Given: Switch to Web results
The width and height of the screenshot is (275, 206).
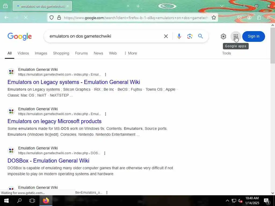Looking at the screenshot, I should pos(113,53).
